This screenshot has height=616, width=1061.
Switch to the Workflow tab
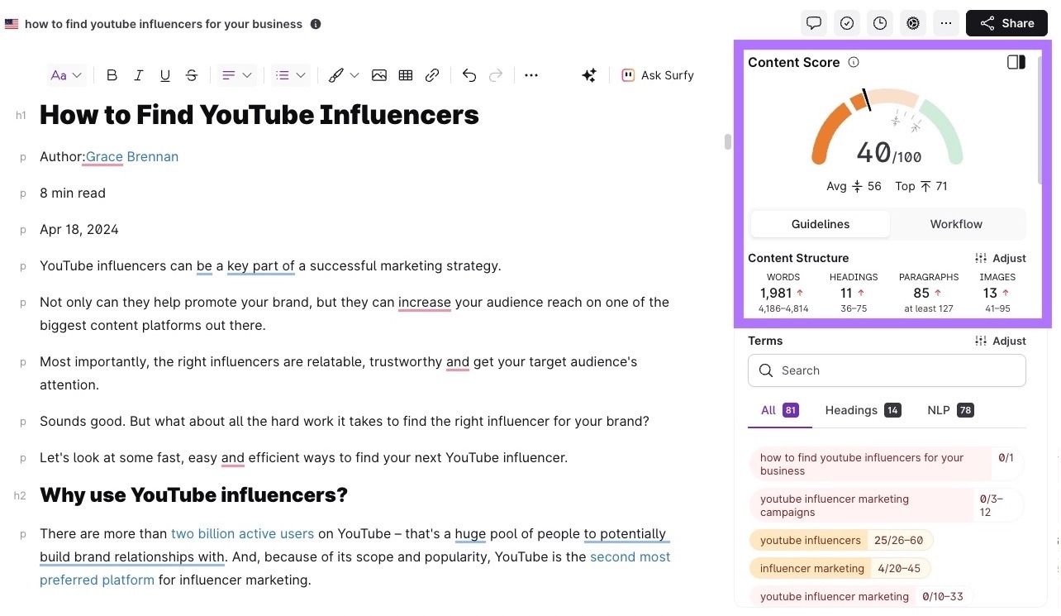click(x=956, y=224)
